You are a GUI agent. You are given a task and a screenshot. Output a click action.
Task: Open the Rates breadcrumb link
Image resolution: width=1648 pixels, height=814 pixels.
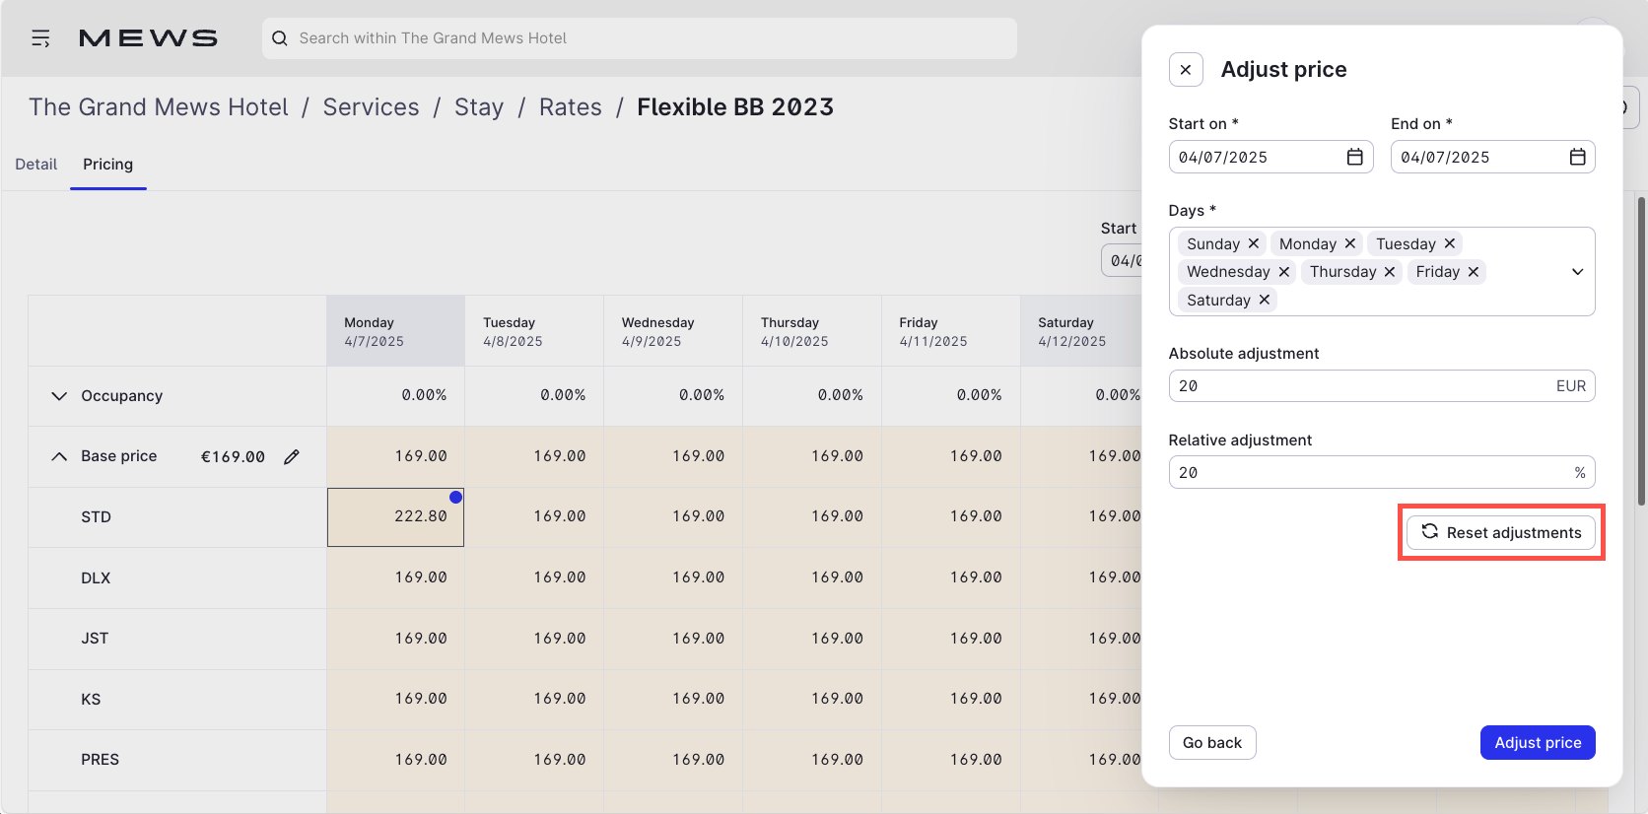point(571,107)
